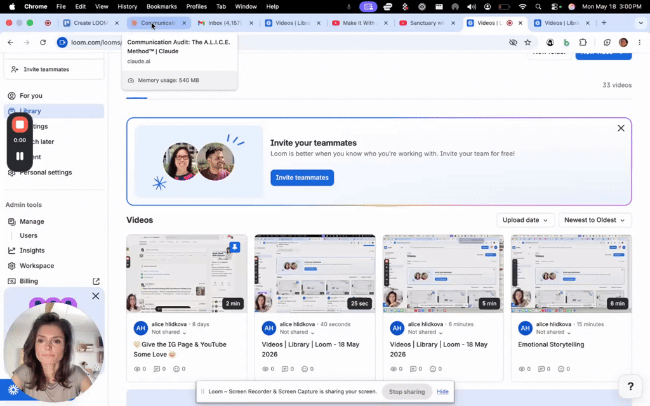Open the Newest to Oldest sort dropdown
Screen dimensions: 650x406
[x=595, y=220]
